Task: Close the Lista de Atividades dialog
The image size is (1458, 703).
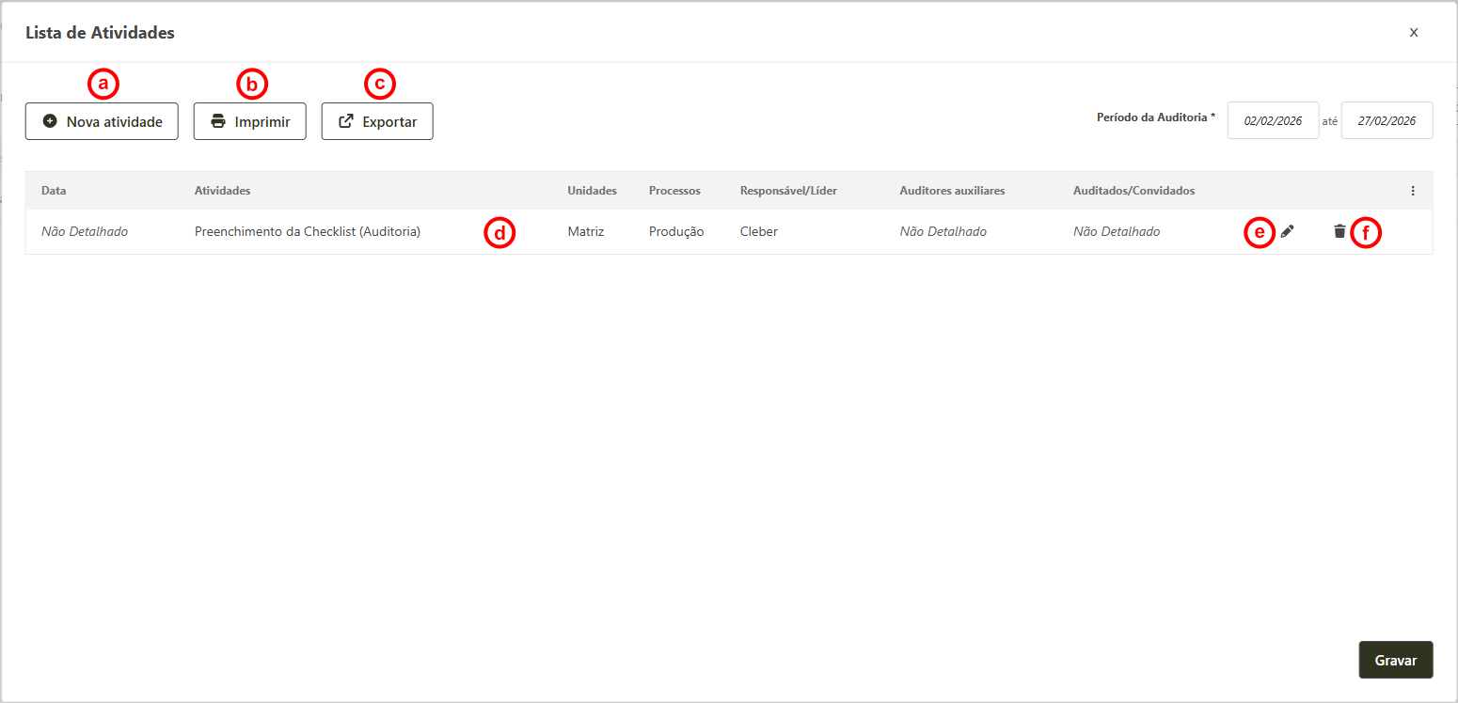Action: point(1414,33)
